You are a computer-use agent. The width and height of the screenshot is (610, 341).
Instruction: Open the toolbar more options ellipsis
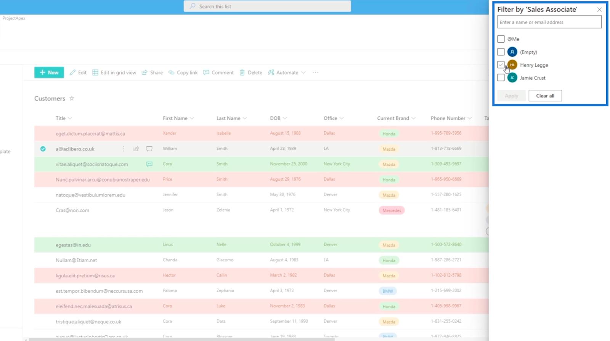coord(315,72)
